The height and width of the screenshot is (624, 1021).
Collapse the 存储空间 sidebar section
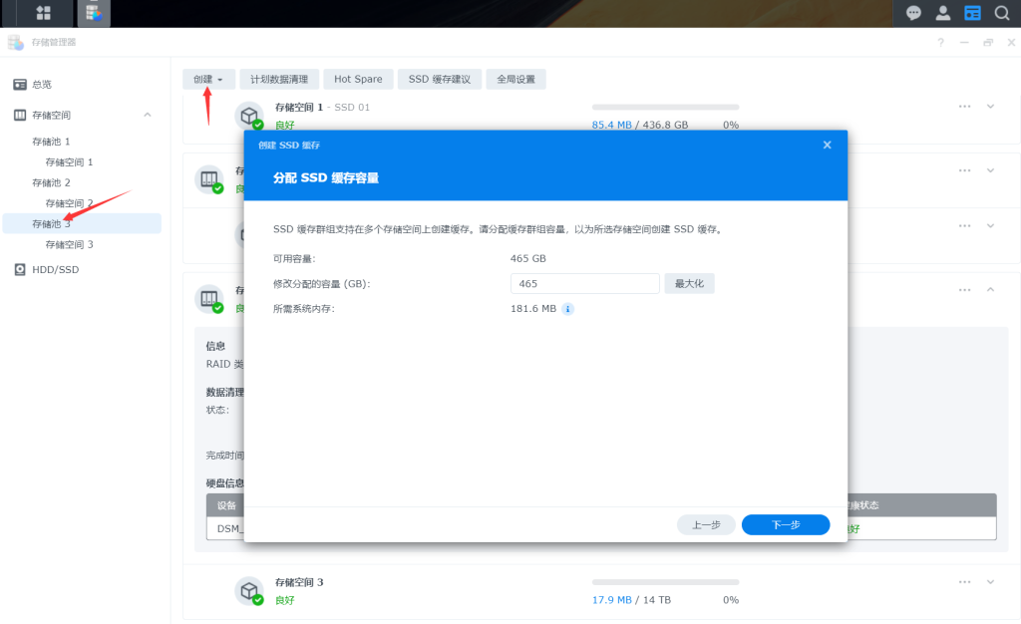[x=148, y=115]
